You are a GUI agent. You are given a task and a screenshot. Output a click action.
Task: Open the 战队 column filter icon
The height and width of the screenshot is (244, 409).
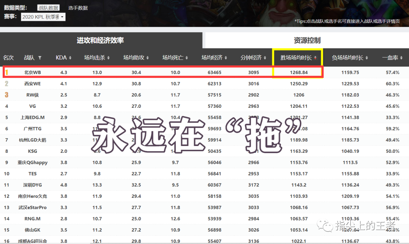pyautogui.click(x=40, y=58)
